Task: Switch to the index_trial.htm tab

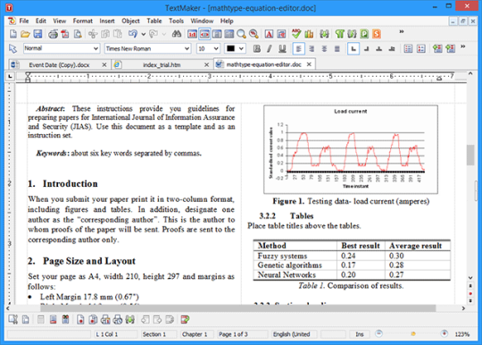Action: point(162,65)
